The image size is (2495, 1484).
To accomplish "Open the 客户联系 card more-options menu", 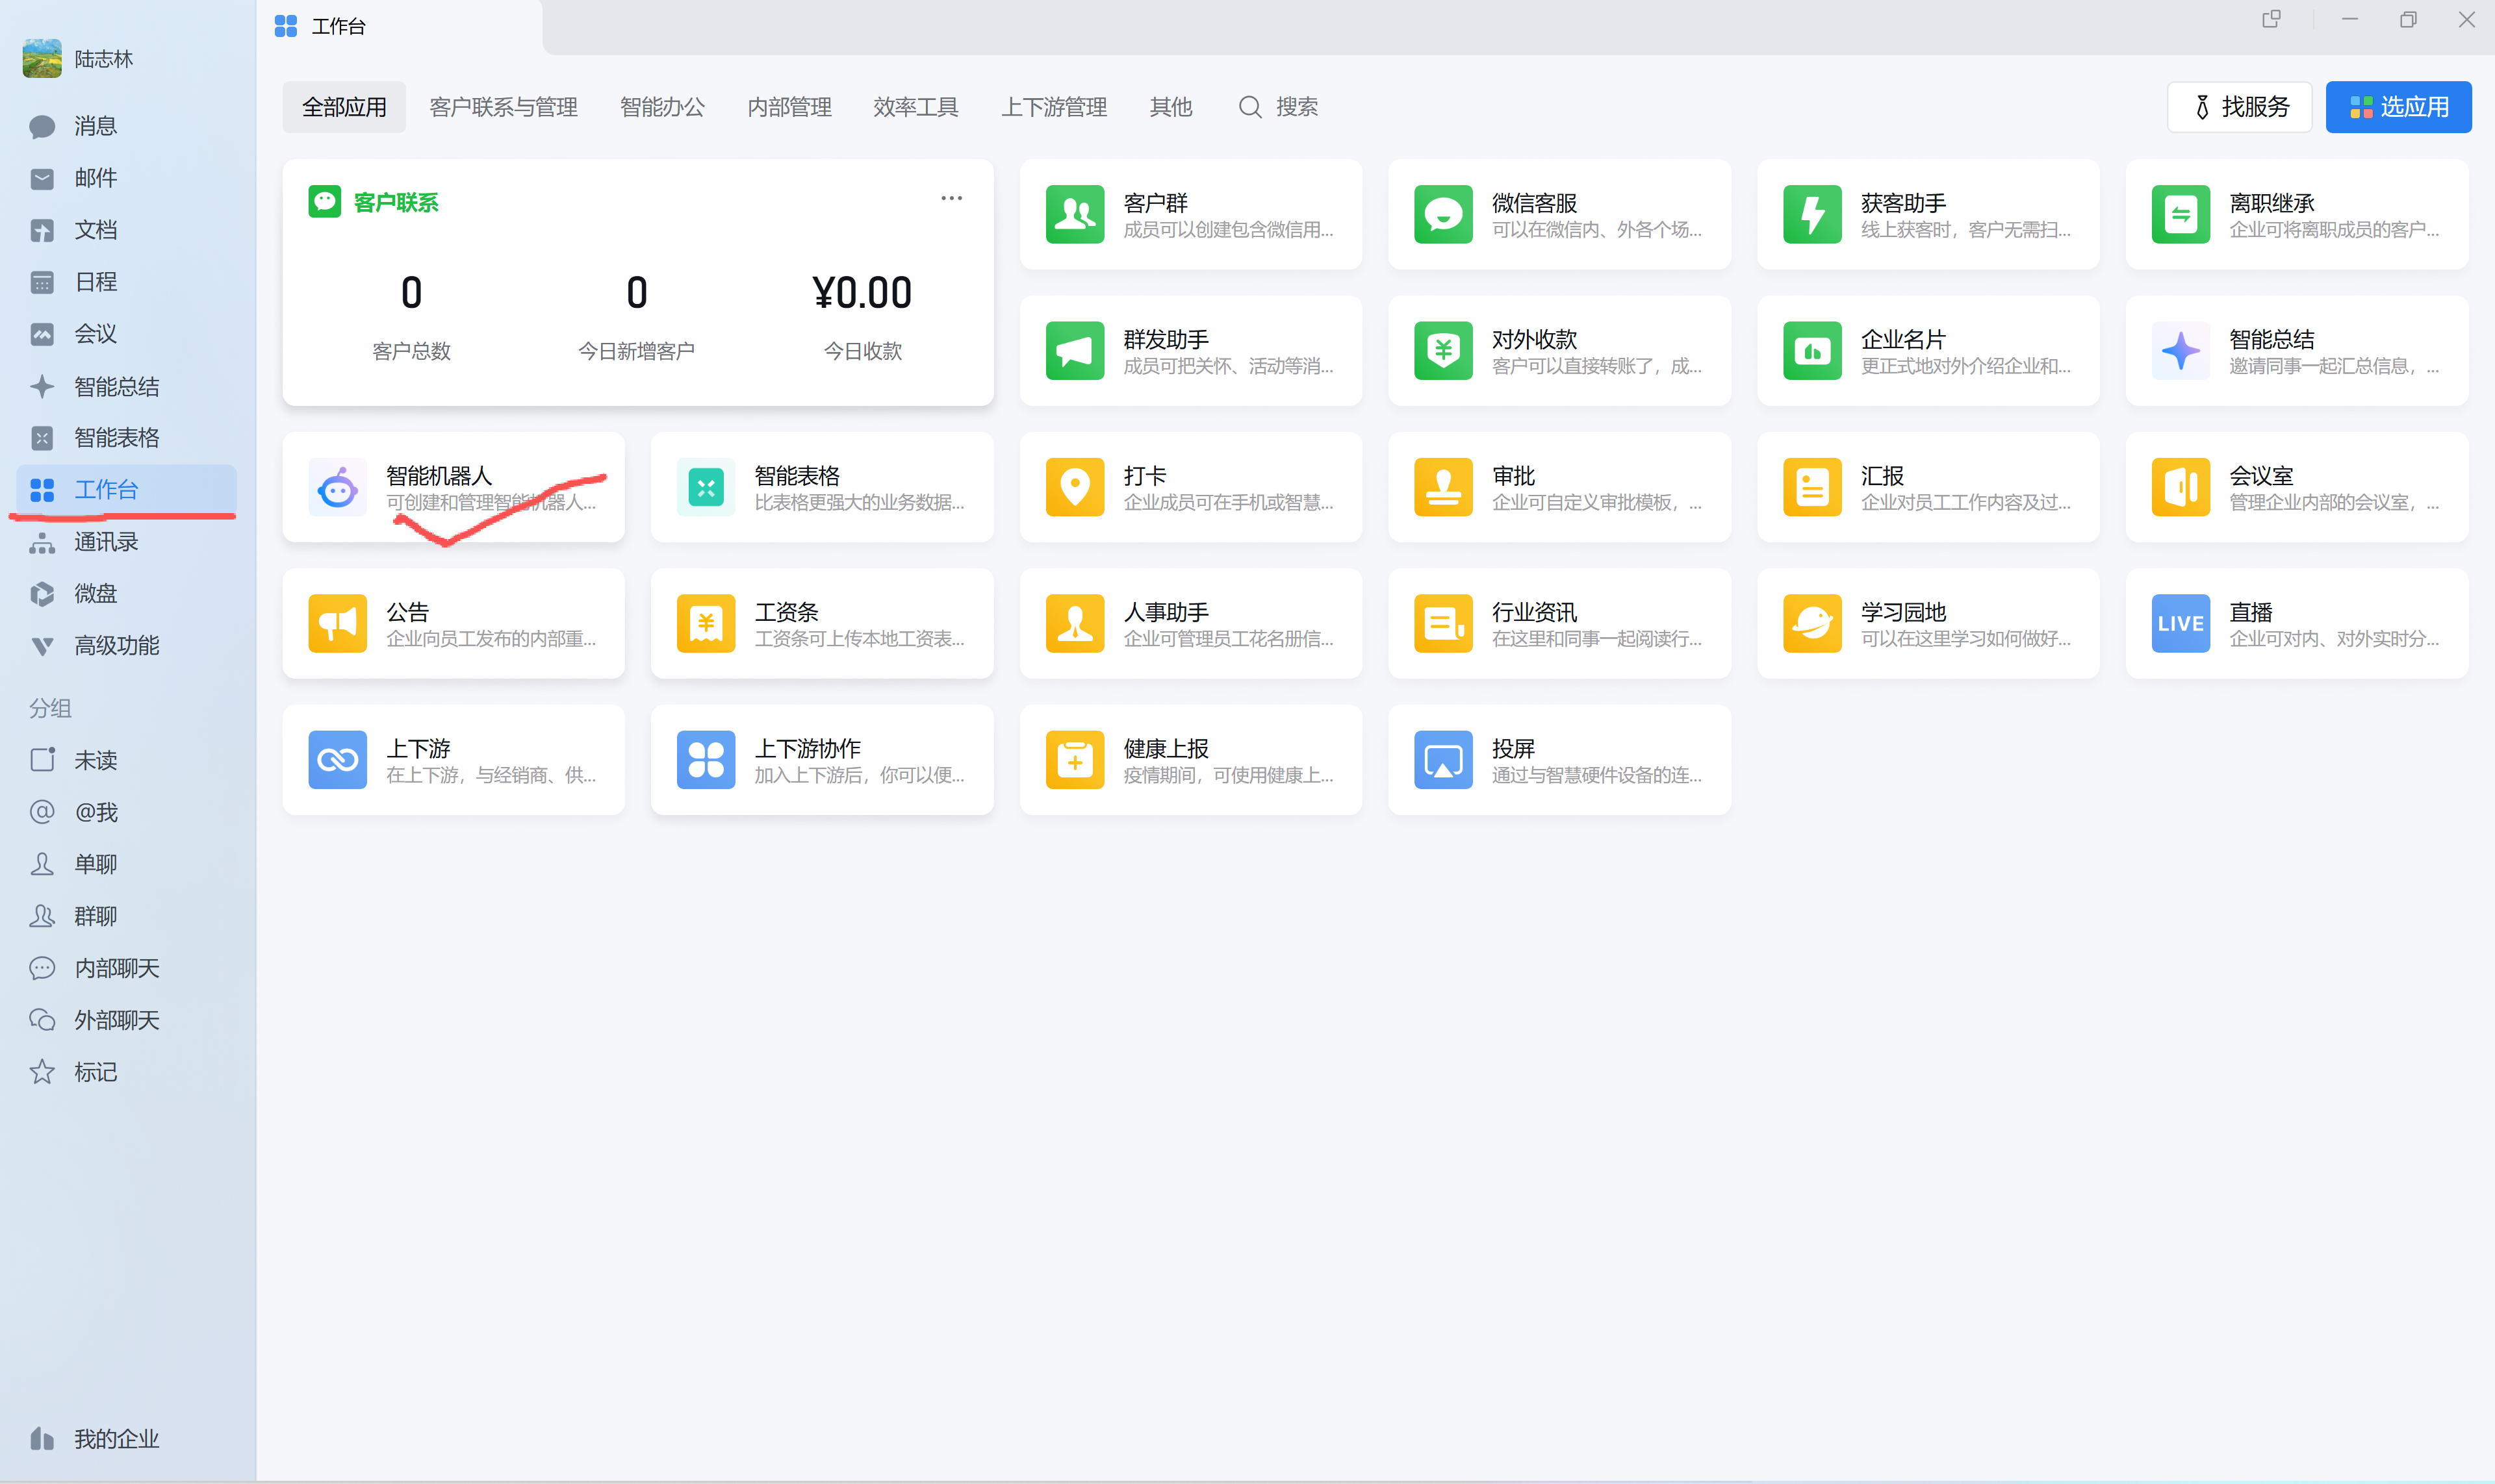I will (x=951, y=198).
